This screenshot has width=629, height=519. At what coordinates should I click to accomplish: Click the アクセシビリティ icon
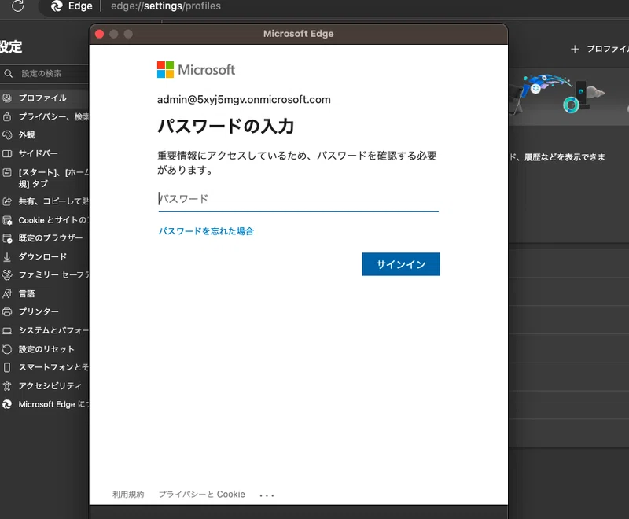click(7, 386)
